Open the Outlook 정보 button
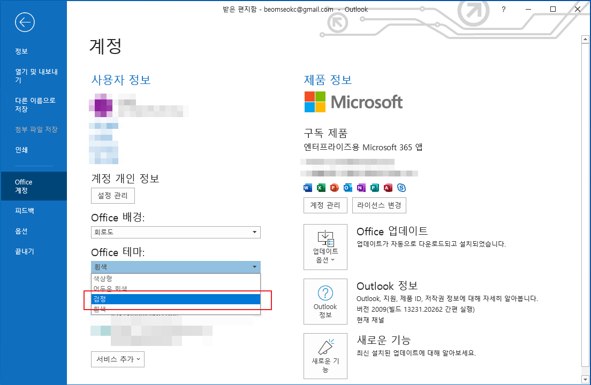 click(325, 302)
